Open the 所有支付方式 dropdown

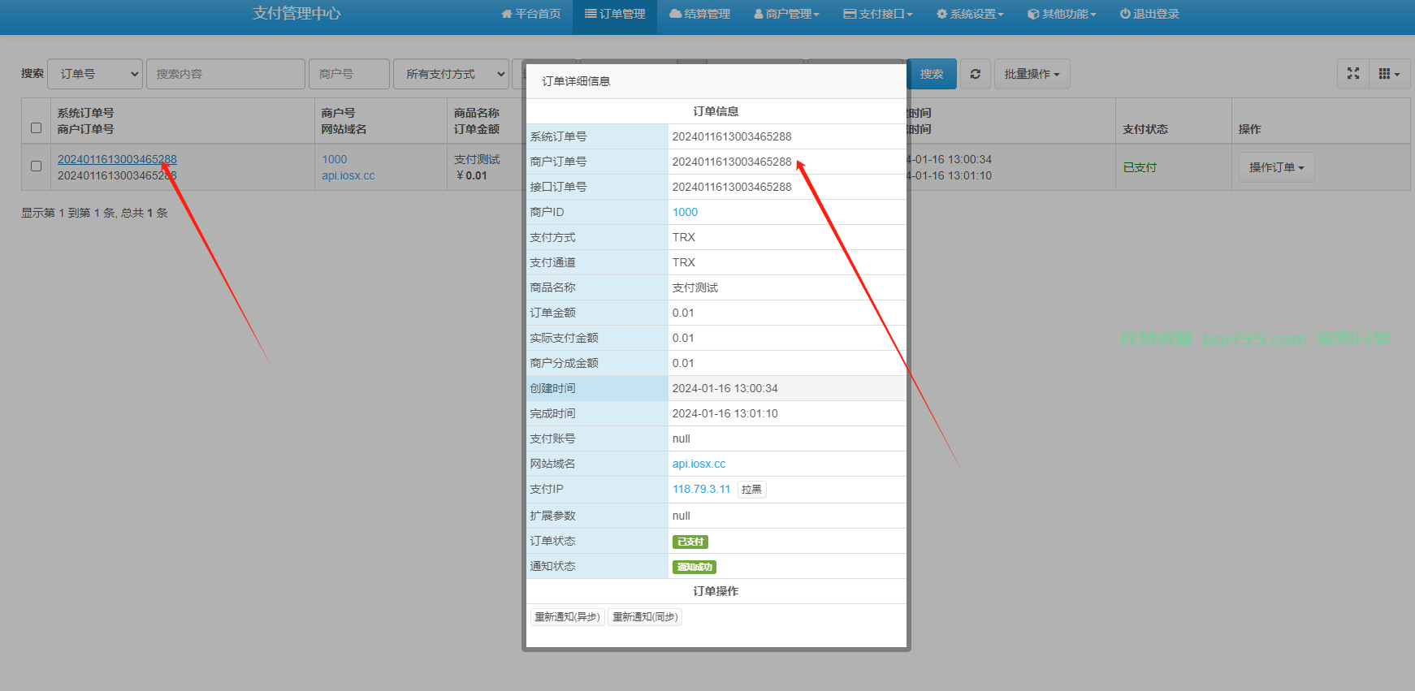pyautogui.click(x=452, y=74)
